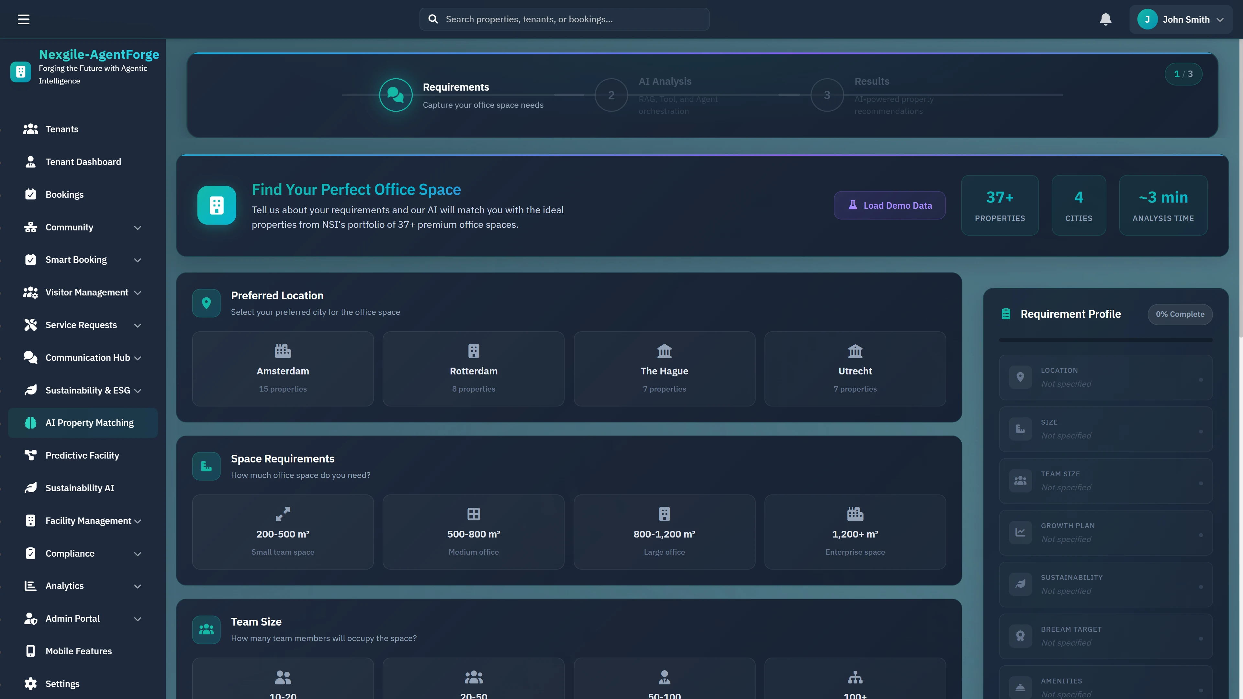Select the Tenants icon in sidebar
Viewport: 1243px width, 699px height.
click(x=30, y=129)
